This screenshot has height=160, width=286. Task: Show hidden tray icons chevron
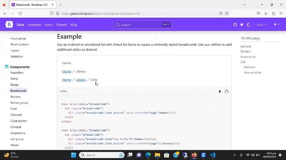tap(234, 155)
